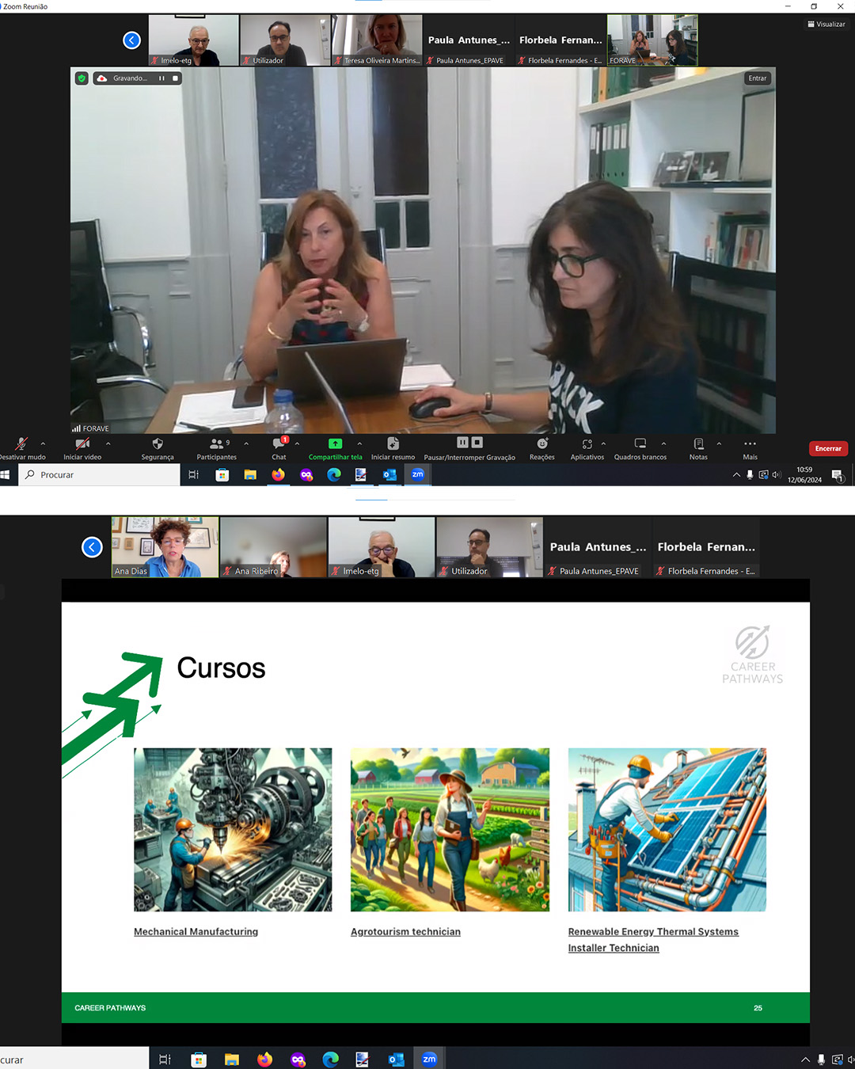Select the FORAVE participant thumbnail
Viewport: 855px width, 1069px height.
652,40
